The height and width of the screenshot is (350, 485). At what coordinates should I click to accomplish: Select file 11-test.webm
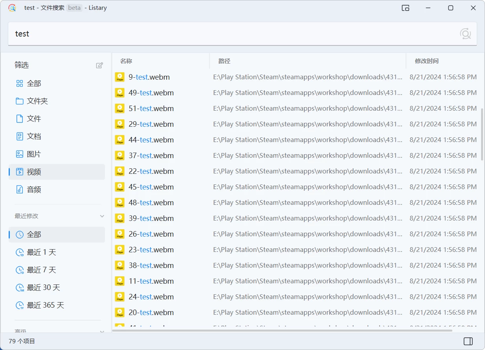pos(151,281)
